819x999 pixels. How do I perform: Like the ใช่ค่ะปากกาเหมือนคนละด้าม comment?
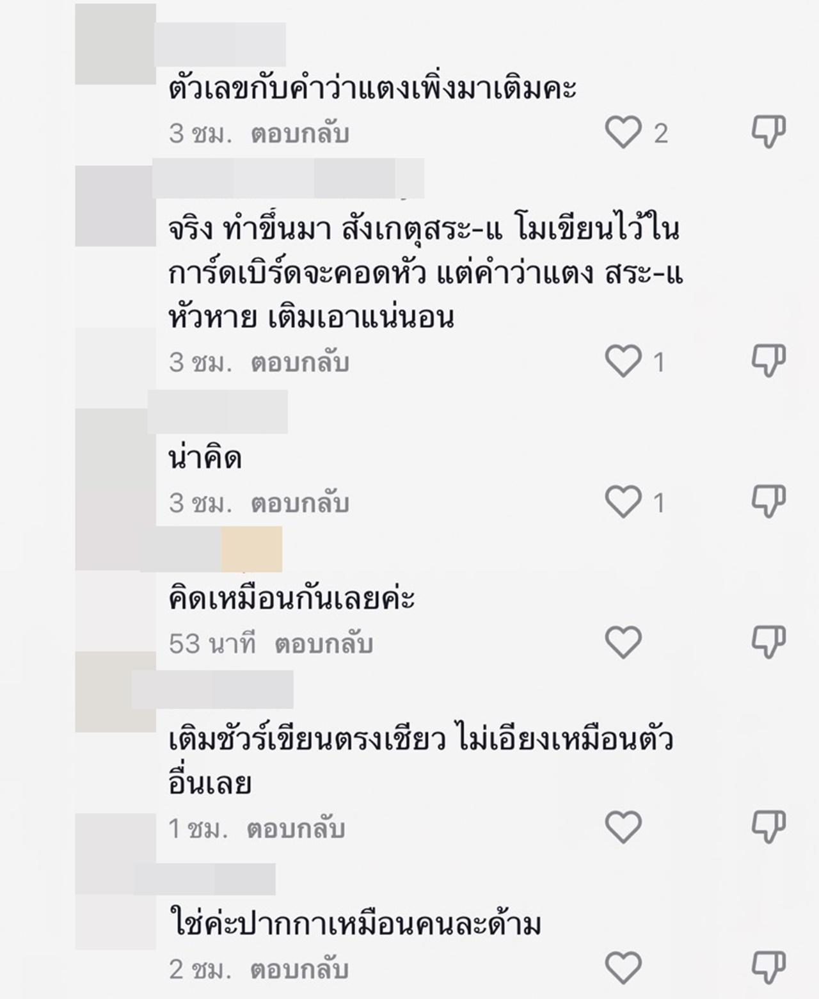click(x=623, y=968)
